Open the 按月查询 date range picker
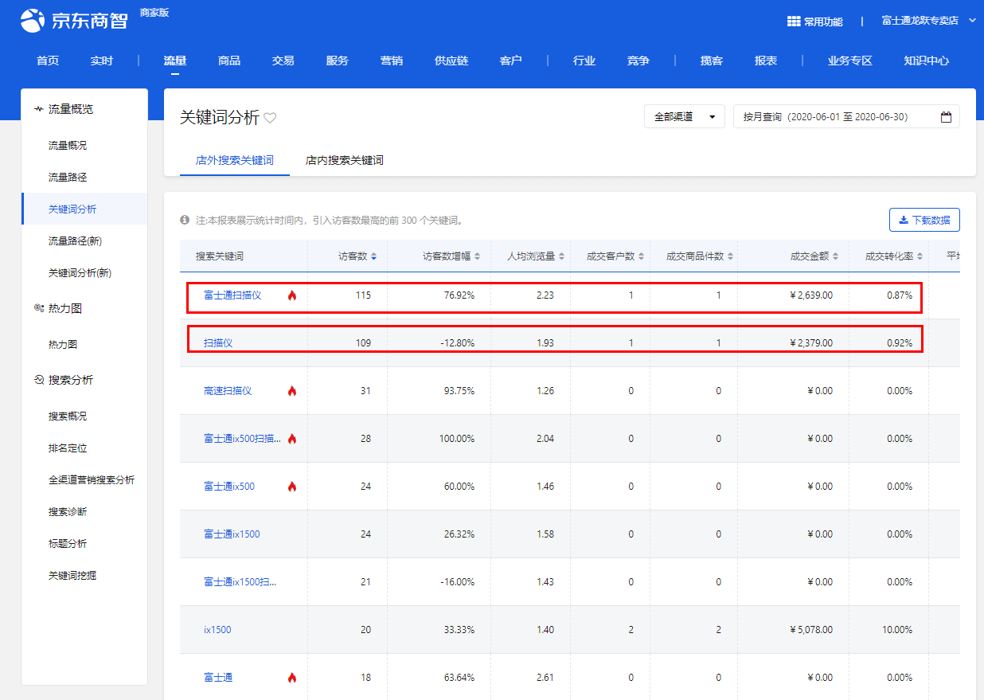 coord(846,116)
